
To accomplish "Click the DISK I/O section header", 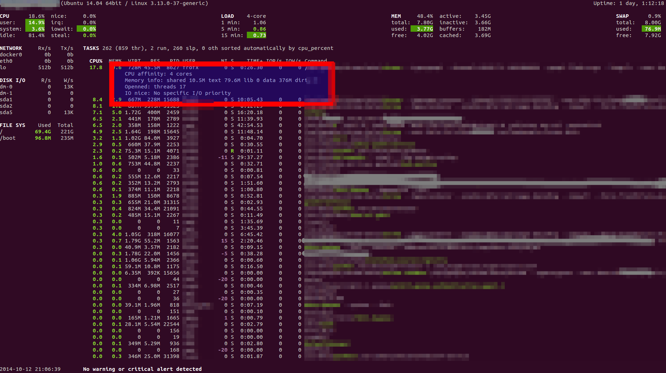I will coord(12,80).
